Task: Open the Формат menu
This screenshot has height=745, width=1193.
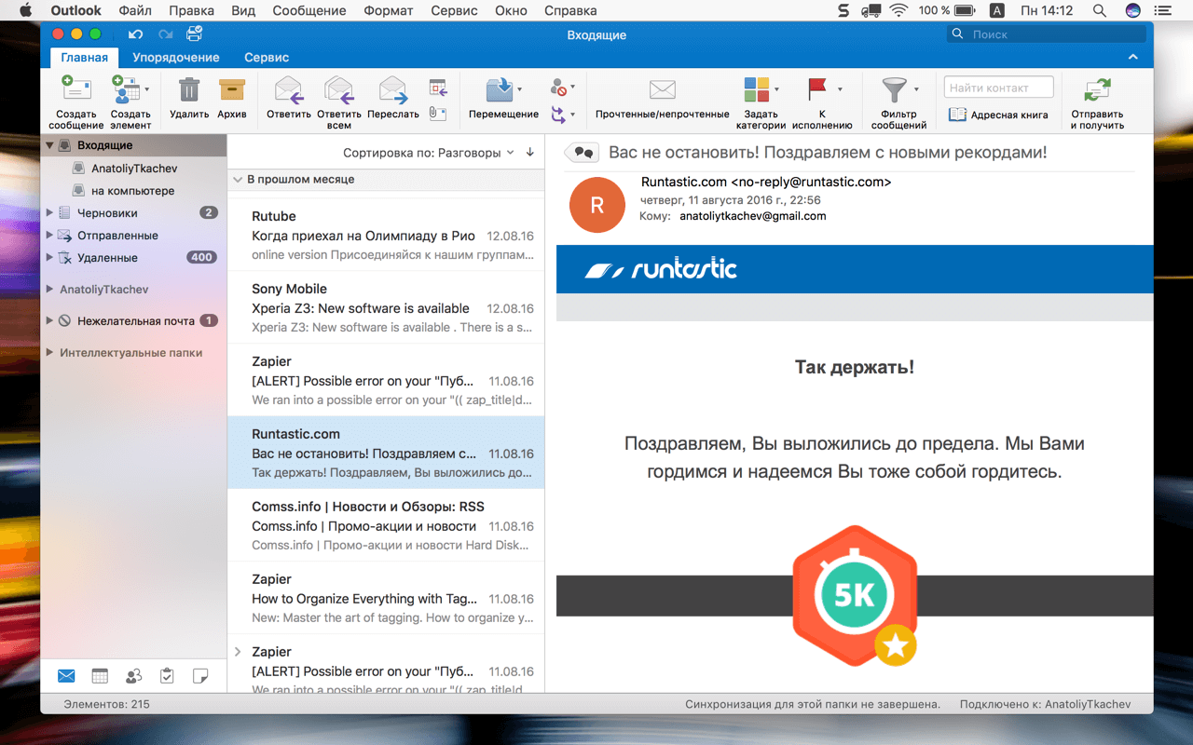Action: click(389, 11)
